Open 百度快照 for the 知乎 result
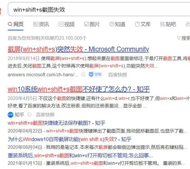 [45, 115]
